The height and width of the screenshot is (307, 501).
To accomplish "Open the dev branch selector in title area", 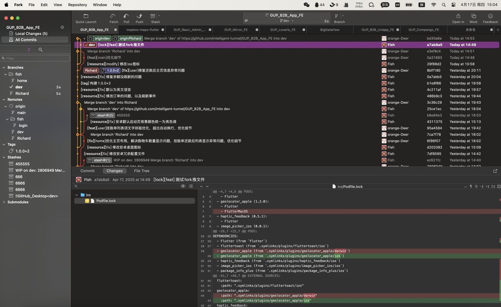I will tap(286, 21).
